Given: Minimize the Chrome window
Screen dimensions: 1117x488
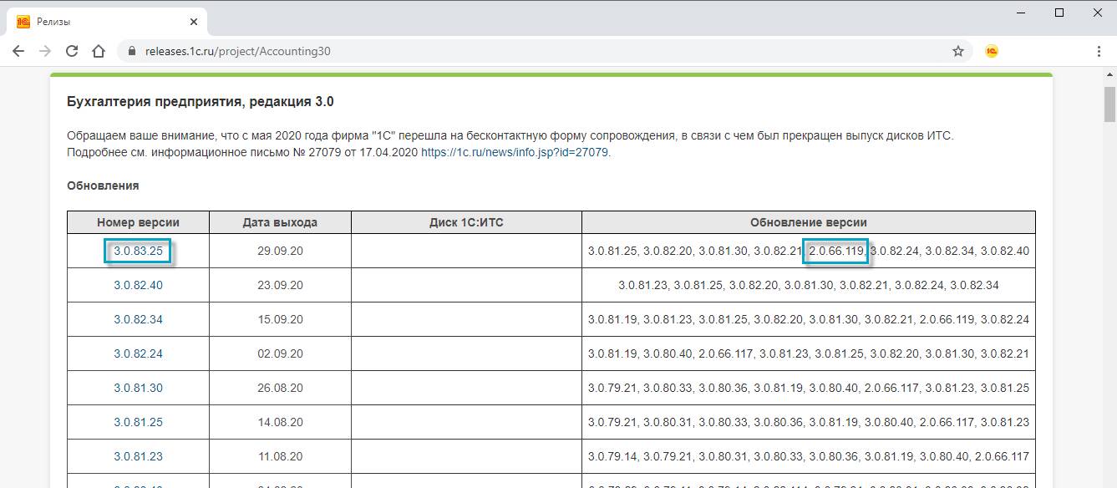Looking at the screenshot, I should (x=1020, y=13).
